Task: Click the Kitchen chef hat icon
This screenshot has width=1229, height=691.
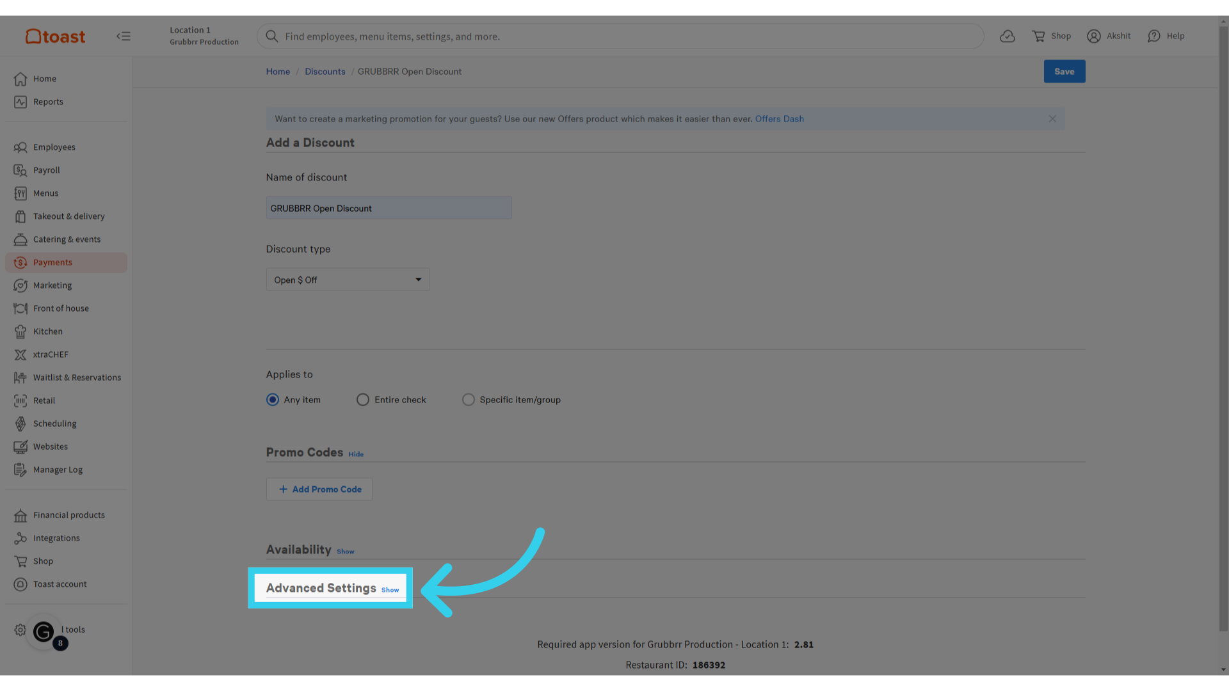Action: click(x=20, y=331)
